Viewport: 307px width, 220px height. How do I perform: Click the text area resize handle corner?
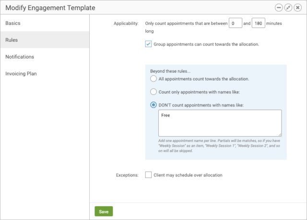(280, 135)
